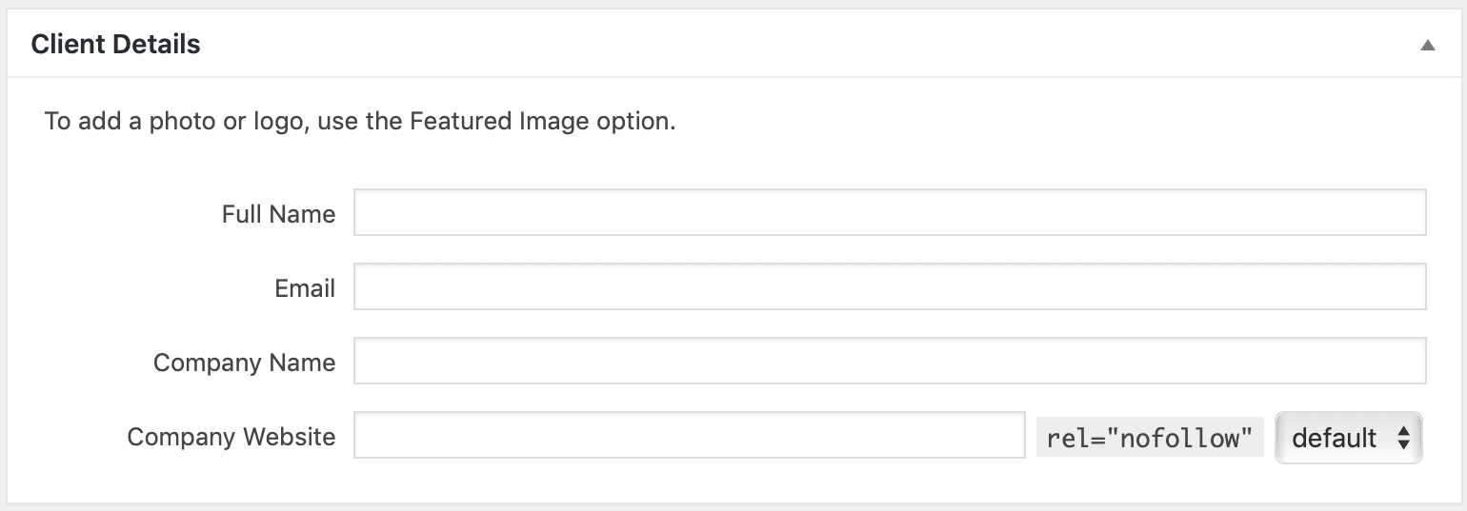
Task: Select the Company Name input box
Action: pos(889,362)
